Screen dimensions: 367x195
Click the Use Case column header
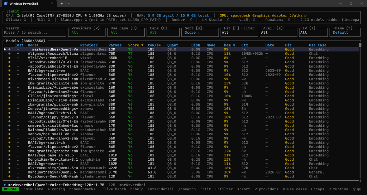[318, 45]
